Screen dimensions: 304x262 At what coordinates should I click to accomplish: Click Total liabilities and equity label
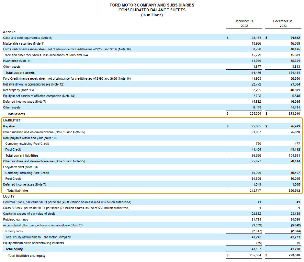tap(26, 255)
